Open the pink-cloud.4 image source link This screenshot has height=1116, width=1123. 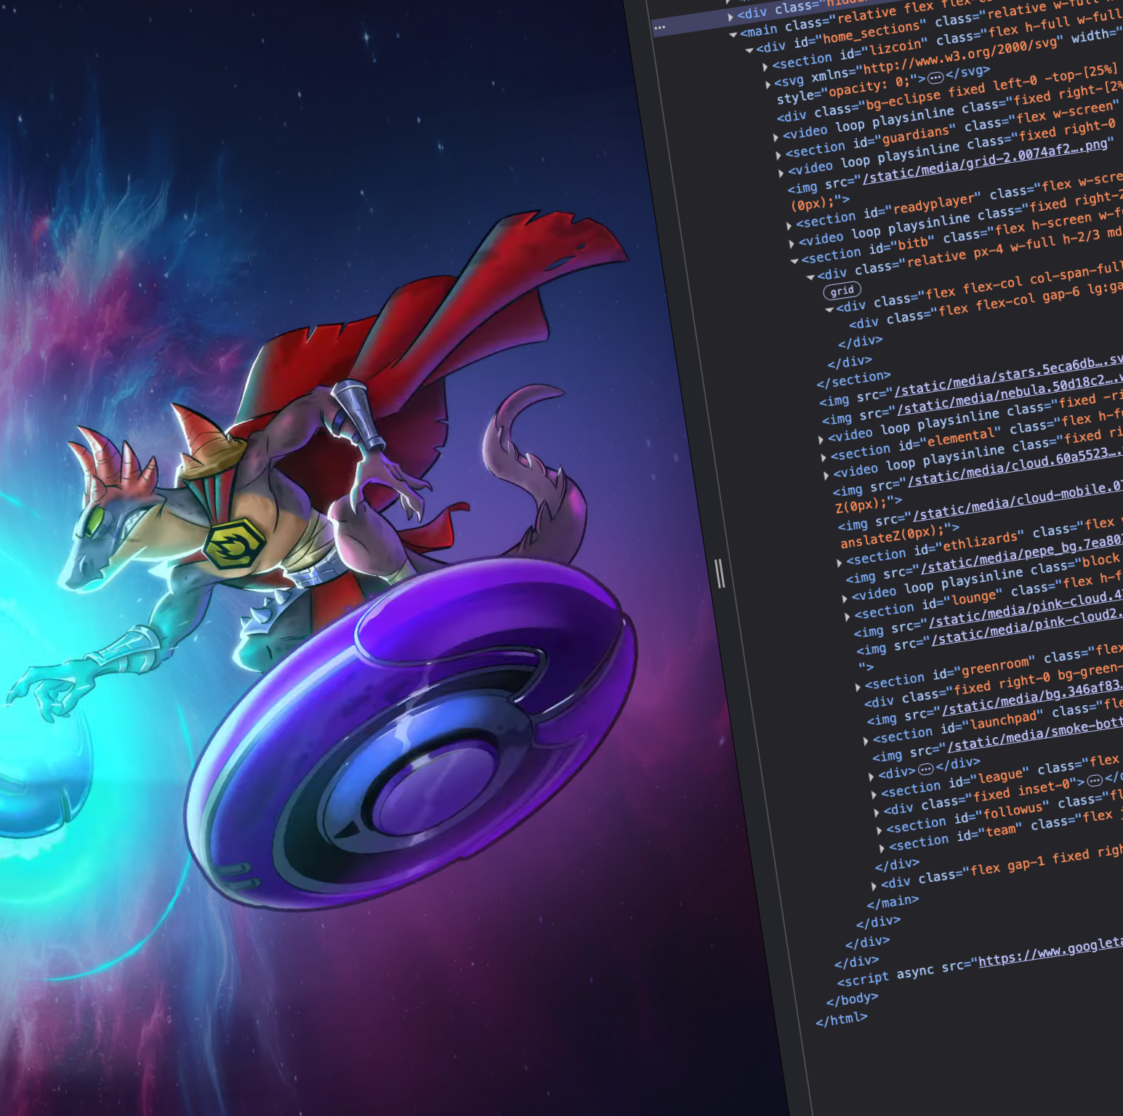(x=1025, y=608)
